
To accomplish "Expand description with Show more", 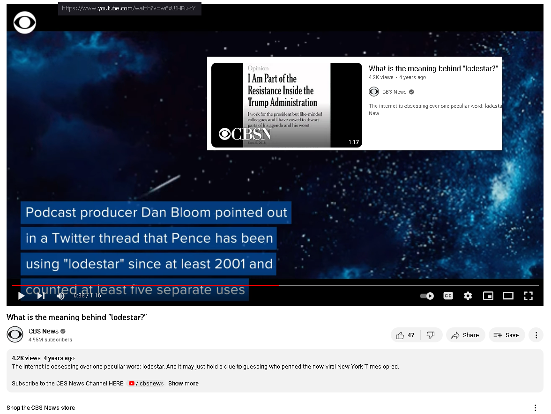I will pos(184,384).
